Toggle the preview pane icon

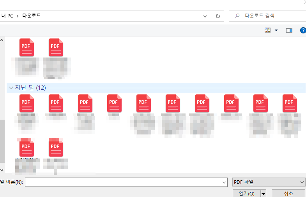pyautogui.click(x=289, y=30)
